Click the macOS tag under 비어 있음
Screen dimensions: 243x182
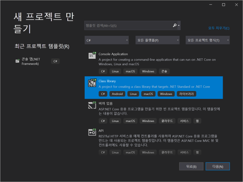[x=130, y=121]
